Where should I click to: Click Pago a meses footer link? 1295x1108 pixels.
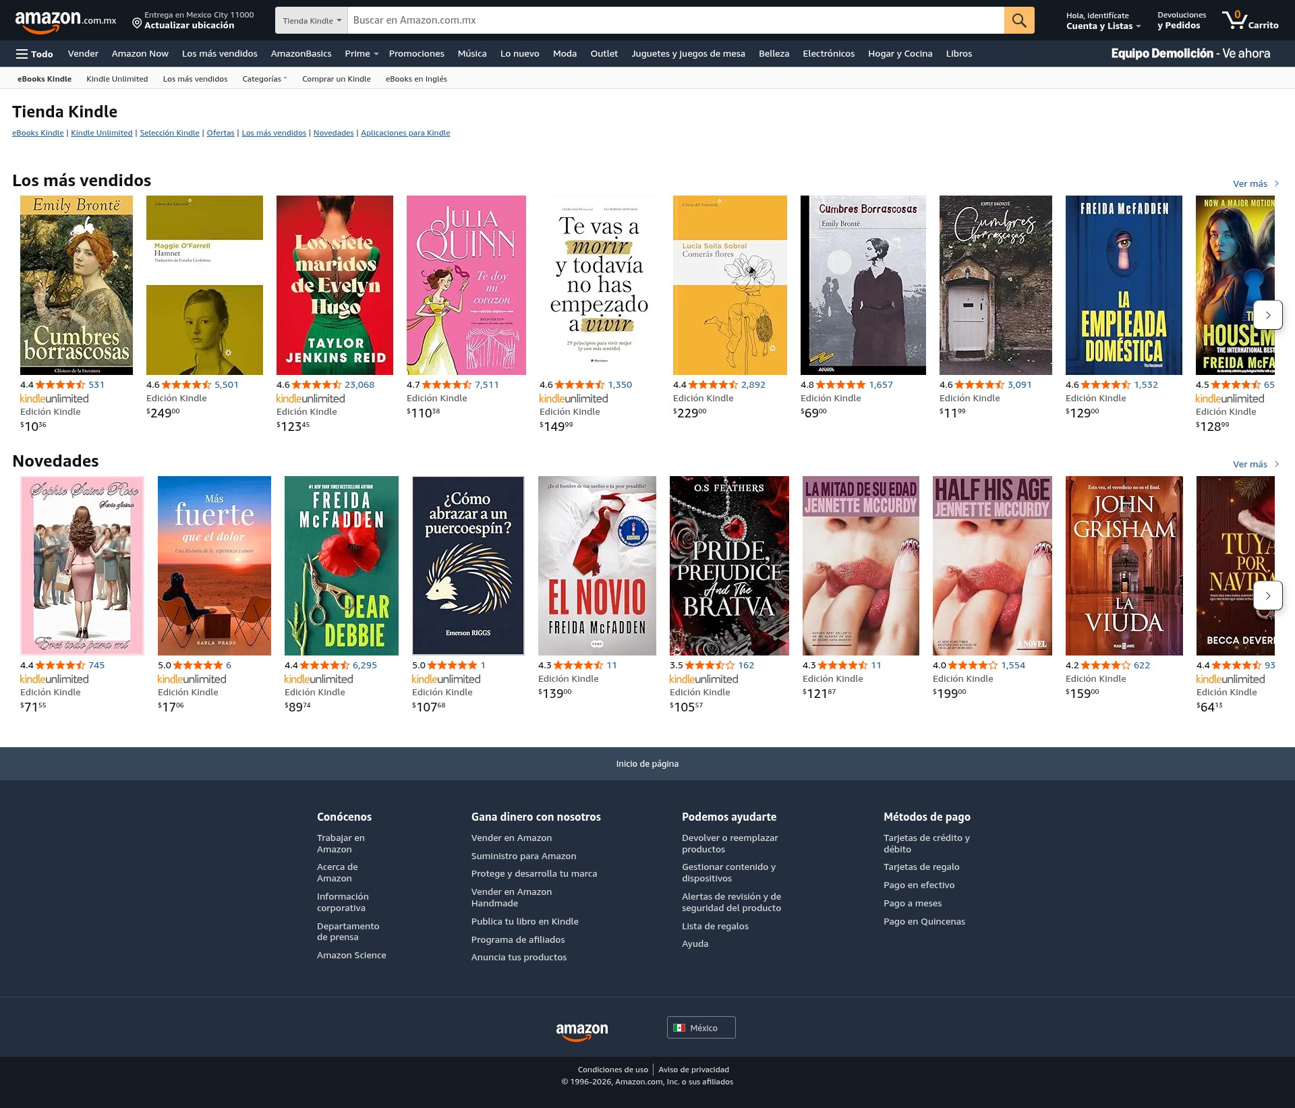tap(913, 903)
